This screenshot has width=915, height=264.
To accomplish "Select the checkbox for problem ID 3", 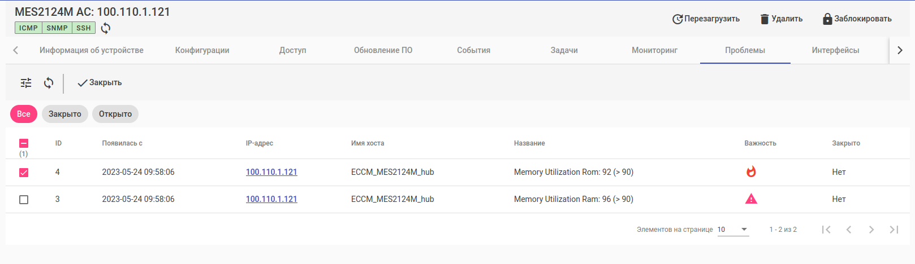I will [x=24, y=200].
